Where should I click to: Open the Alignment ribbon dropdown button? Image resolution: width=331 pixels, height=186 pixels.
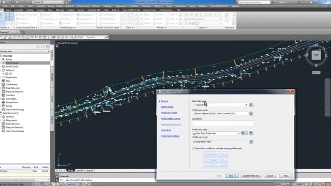pyautogui.click(x=67, y=15)
